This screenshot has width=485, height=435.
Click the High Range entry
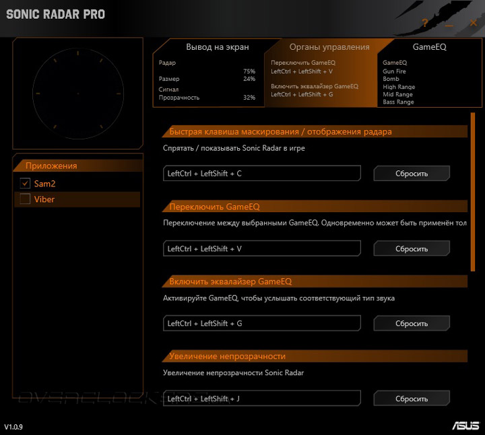[399, 87]
